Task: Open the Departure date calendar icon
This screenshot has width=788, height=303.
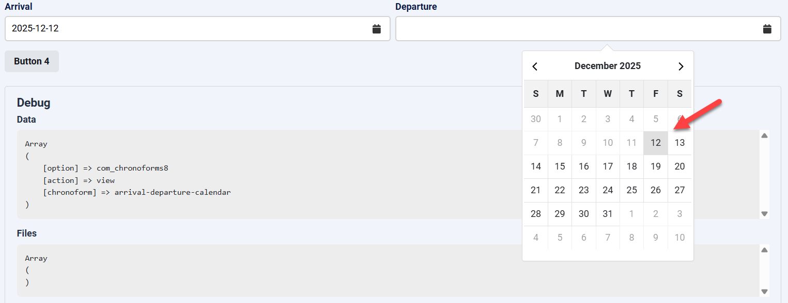Action: coord(767,29)
